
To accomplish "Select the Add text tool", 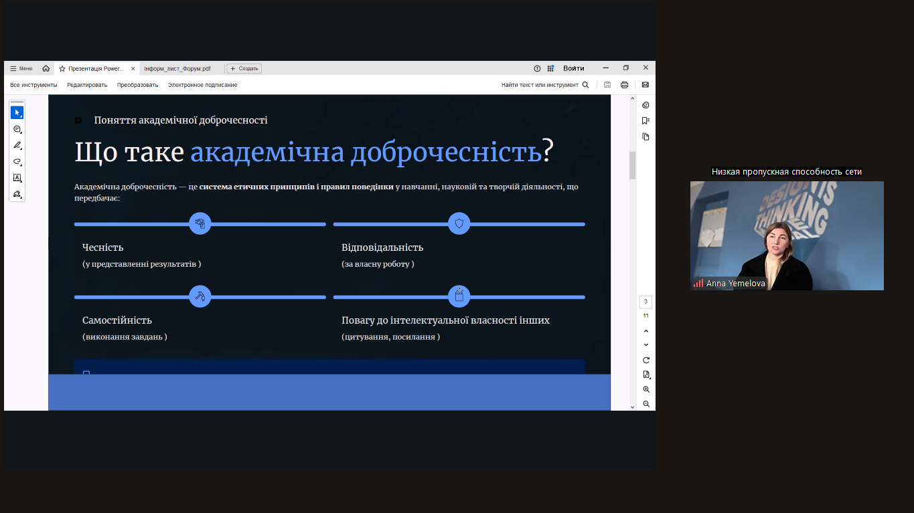I will click(17, 177).
